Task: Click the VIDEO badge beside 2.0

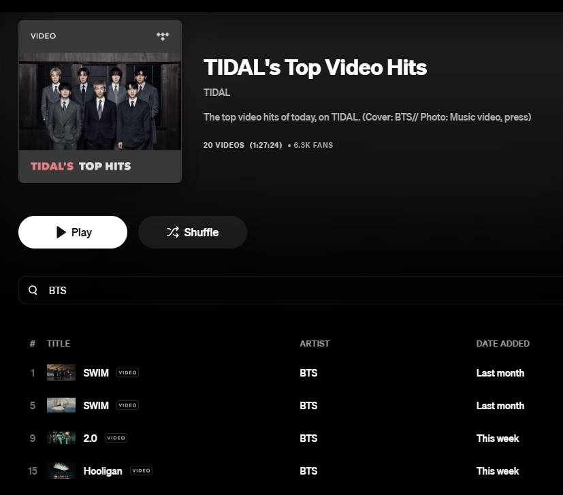Action: tap(115, 438)
